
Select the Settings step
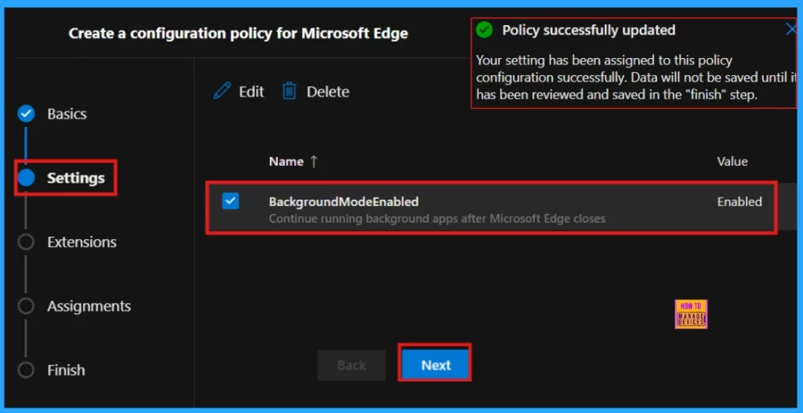tap(76, 178)
